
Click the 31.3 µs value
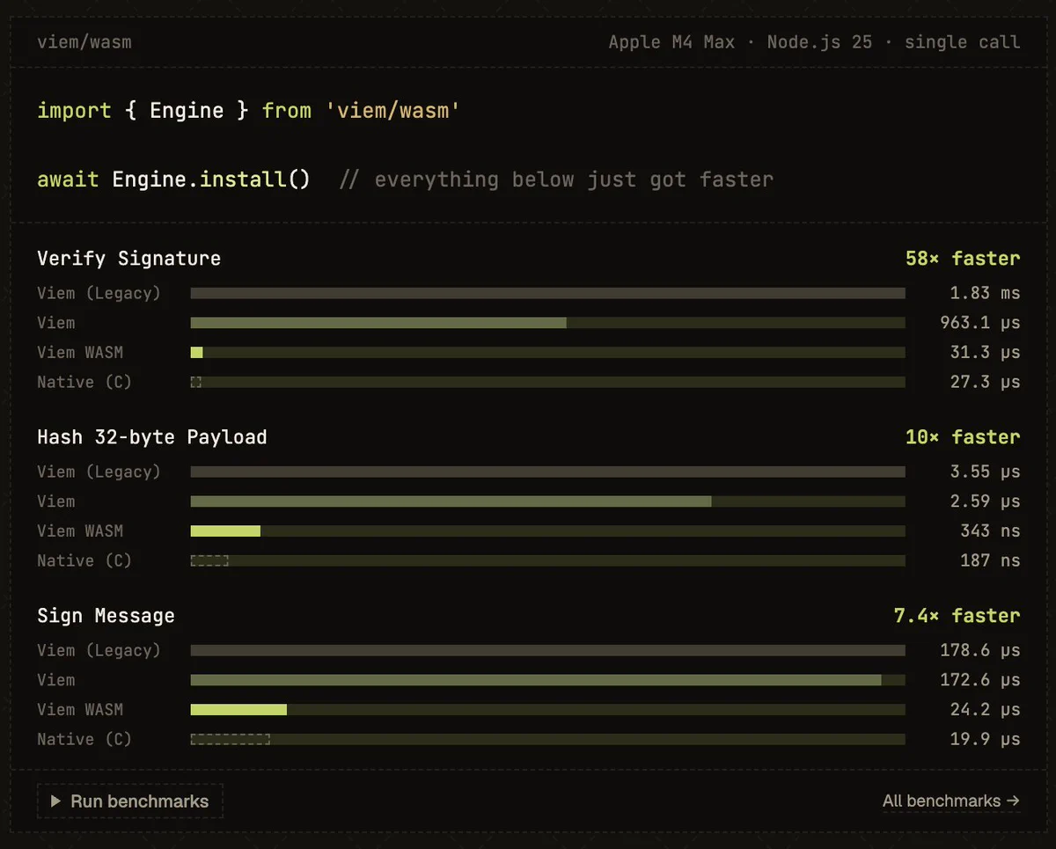pyautogui.click(x=985, y=352)
